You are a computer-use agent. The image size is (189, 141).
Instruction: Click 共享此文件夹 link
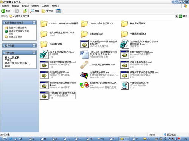pos(15,37)
